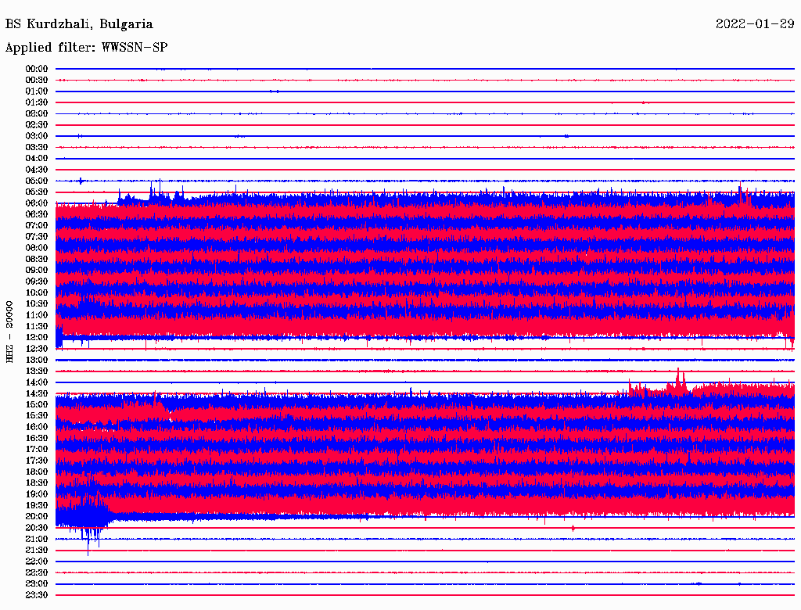Select the 05:00 time label
801x610 pixels.
37,181
